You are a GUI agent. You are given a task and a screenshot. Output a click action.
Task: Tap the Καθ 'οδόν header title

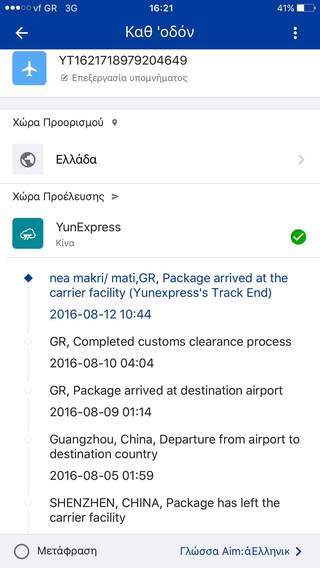pos(160,32)
